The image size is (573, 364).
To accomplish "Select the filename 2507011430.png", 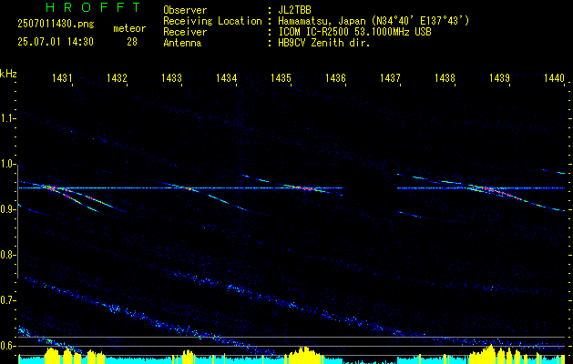I will [x=56, y=25].
